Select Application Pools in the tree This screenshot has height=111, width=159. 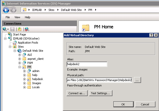(x=28, y=43)
